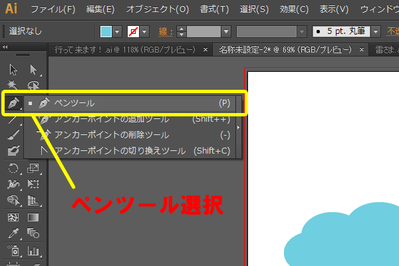Open the 編集(E) menu
The height and width of the screenshot is (266, 399).
[x=100, y=9]
